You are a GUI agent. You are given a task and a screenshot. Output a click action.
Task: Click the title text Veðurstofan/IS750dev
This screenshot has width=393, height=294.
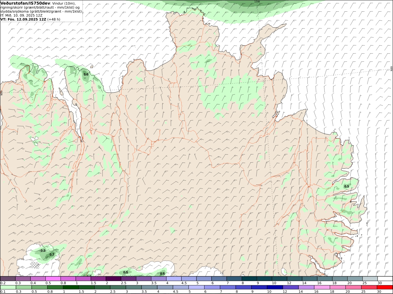point(25,3)
